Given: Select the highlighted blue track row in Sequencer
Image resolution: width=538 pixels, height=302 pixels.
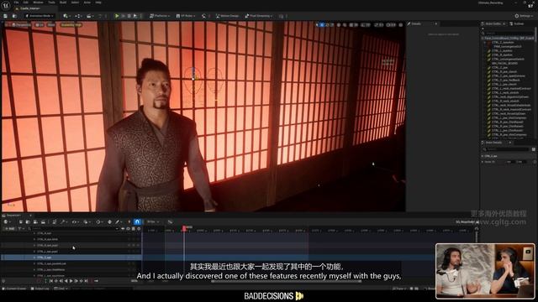Looking at the screenshot, I should click(x=71, y=258).
